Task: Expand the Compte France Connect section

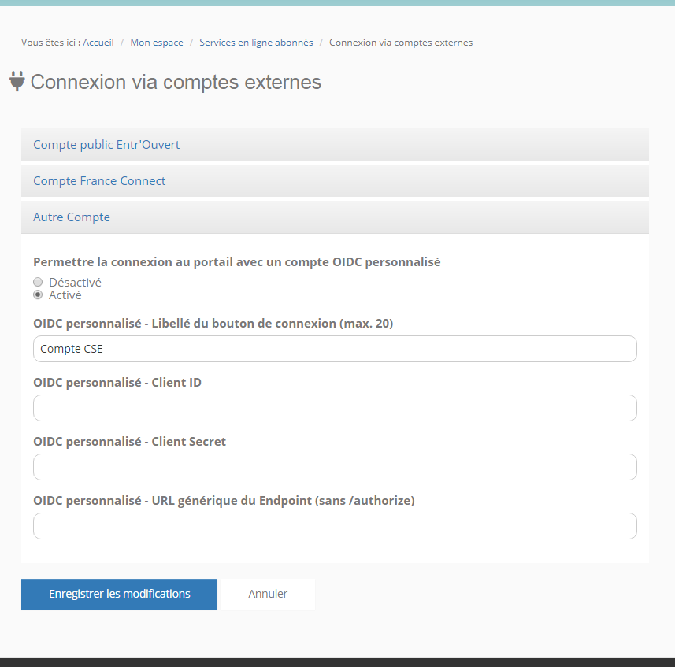Action: [x=99, y=181]
